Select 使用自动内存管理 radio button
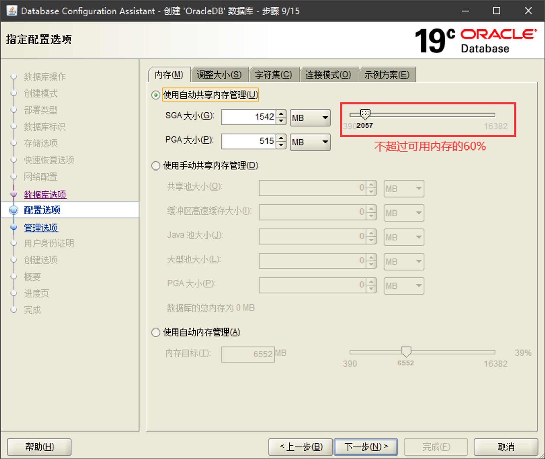This screenshot has width=545, height=459. tap(156, 333)
